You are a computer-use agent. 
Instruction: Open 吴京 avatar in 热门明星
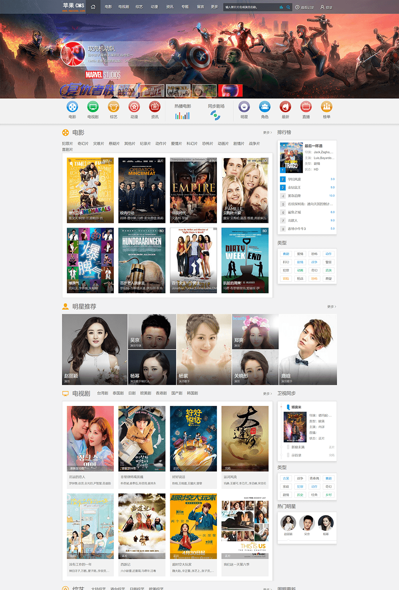[x=307, y=523]
